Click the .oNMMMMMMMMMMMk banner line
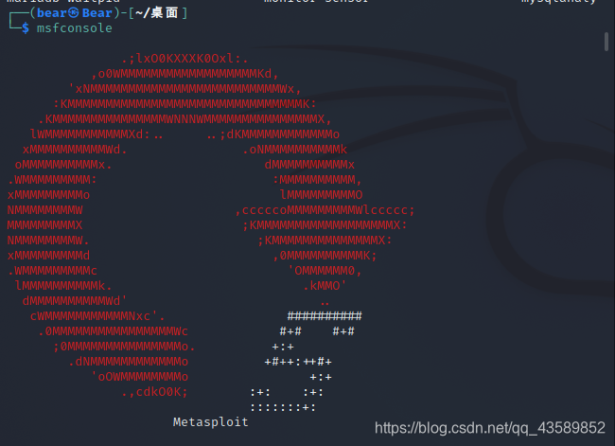The image size is (615, 446). pos(294,150)
